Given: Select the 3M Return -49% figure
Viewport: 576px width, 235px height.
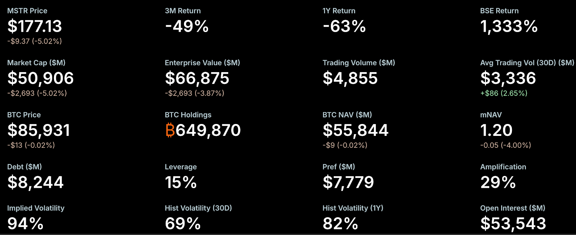Looking at the screenshot, I should [x=187, y=26].
